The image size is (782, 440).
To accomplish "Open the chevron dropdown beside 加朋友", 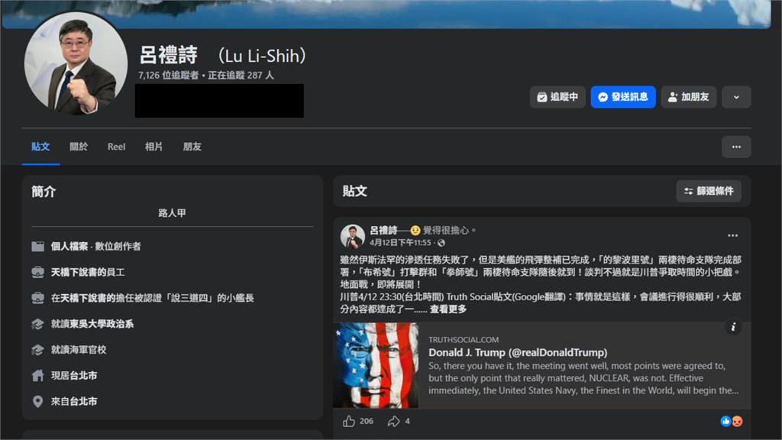I will pos(735,97).
